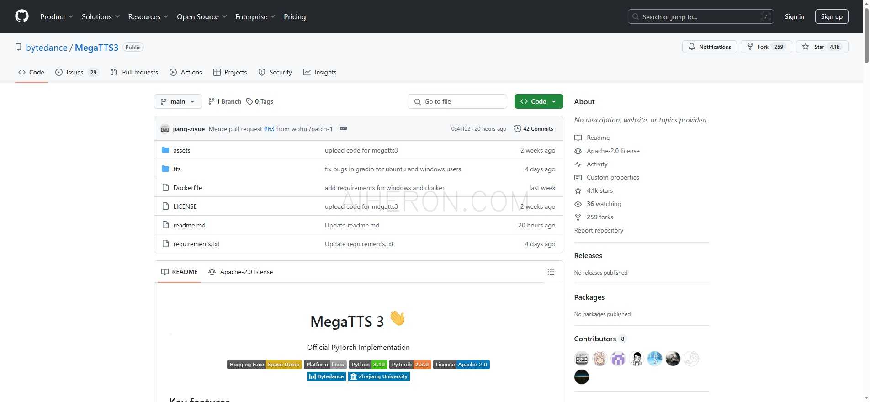Open the README outline icon
The height and width of the screenshot is (402, 870).
coord(551,272)
